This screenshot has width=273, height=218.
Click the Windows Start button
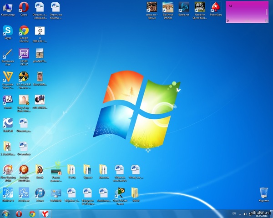click(6, 213)
